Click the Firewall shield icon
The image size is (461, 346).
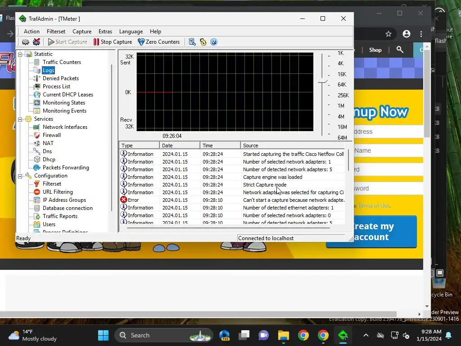(37, 135)
